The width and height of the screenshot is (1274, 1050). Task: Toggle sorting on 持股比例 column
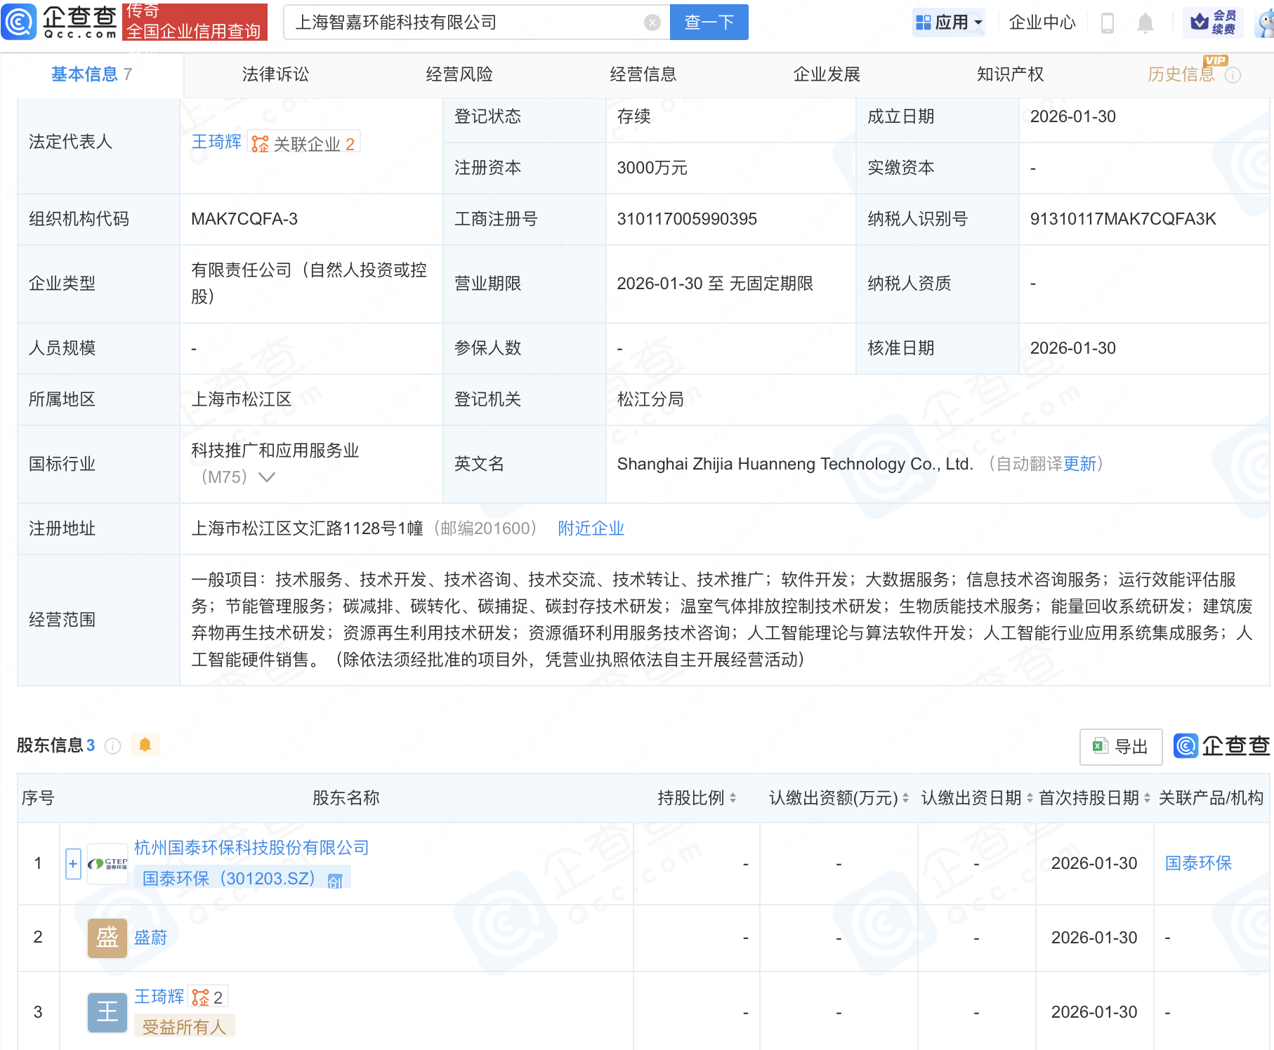[x=734, y=798]
